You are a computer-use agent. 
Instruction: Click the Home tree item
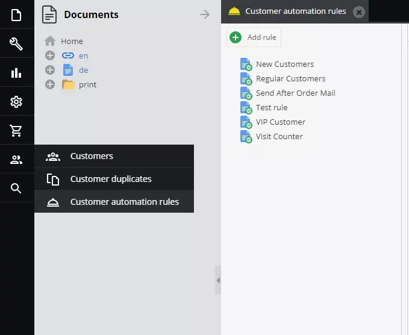[72, 41]
